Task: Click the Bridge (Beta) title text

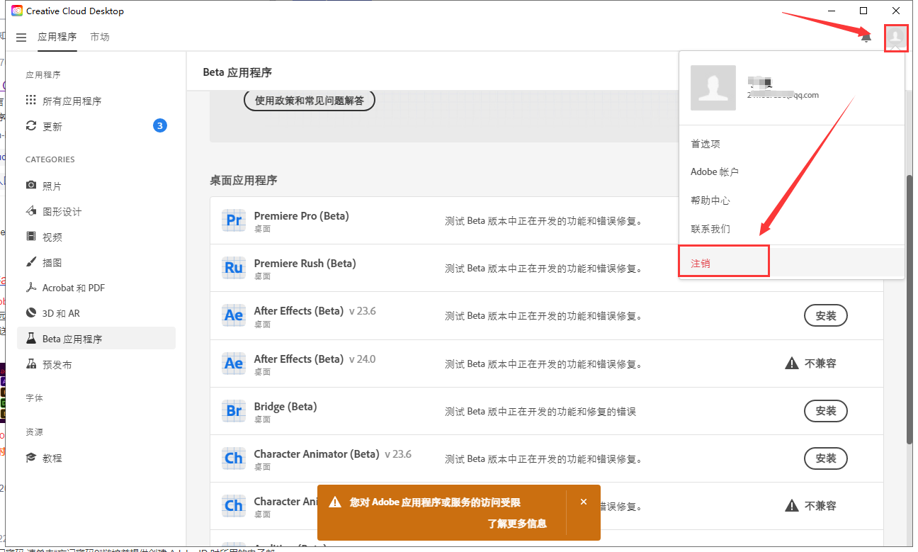Action: (x=285, y=406)
